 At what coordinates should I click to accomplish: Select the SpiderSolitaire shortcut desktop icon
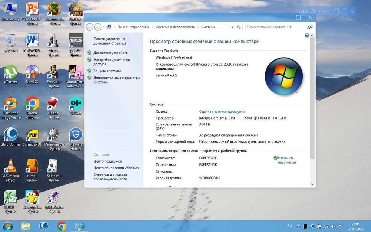pyautogui.click(x=54, y=202)
